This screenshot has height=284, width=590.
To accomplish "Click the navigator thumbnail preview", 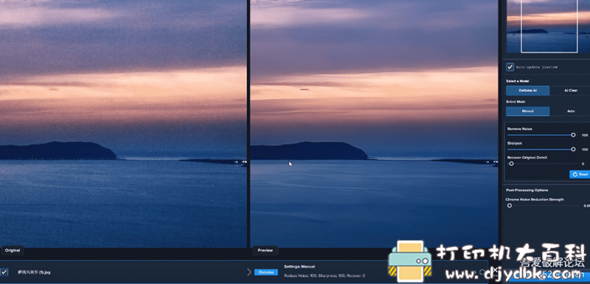I will (x=548, y=26).
